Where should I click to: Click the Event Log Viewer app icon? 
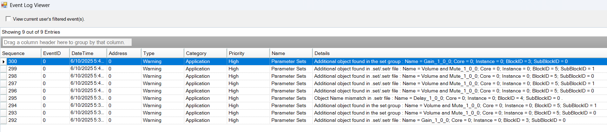pyautogui.click(x=4, y=5)
